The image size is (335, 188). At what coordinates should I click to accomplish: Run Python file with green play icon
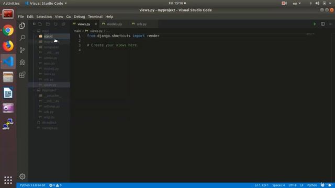(315, 24)
